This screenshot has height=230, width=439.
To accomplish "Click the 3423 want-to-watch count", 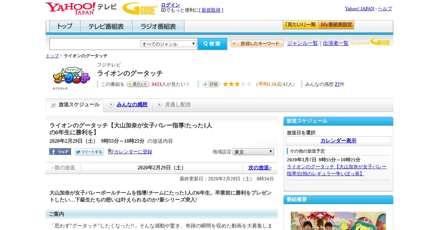I will tap(156, 84).
